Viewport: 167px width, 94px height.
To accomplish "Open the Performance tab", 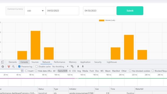I will click(x=59, y=62).
